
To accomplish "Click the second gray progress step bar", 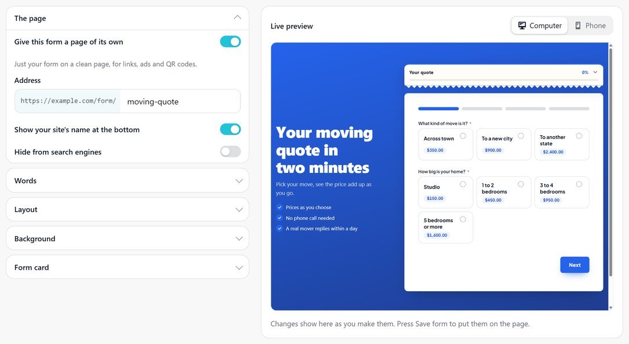I will click(x=482, y=109).
